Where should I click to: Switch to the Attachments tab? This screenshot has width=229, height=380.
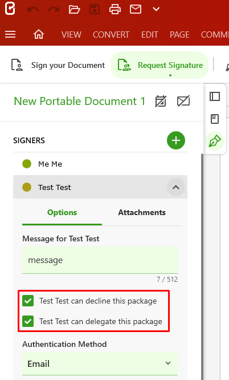(x=142, y=212)
